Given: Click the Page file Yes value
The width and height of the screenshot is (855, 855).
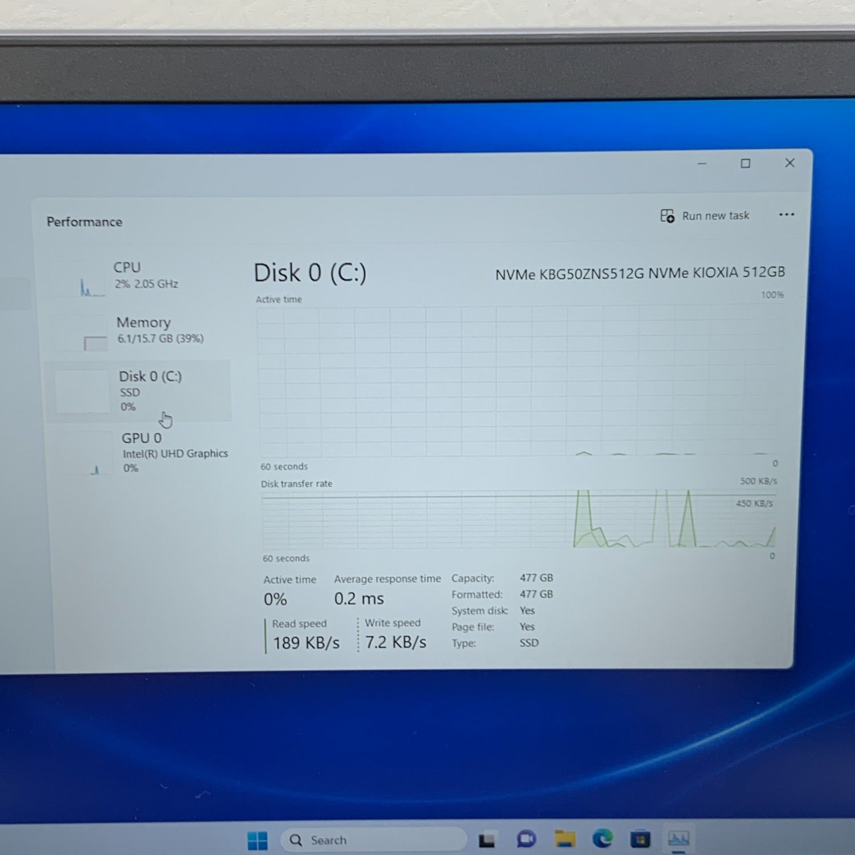Looking at the screenshot, I should [x=527, y=626].
